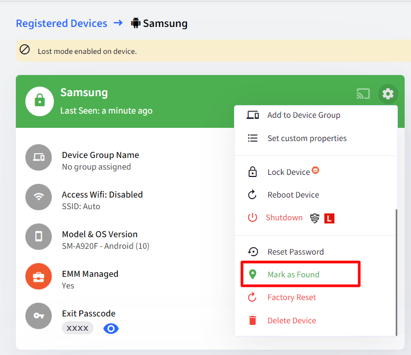The width and height of the screenshot is (411, 355).
Task: Click the Shutdown power icon
Action: (253, 217)
